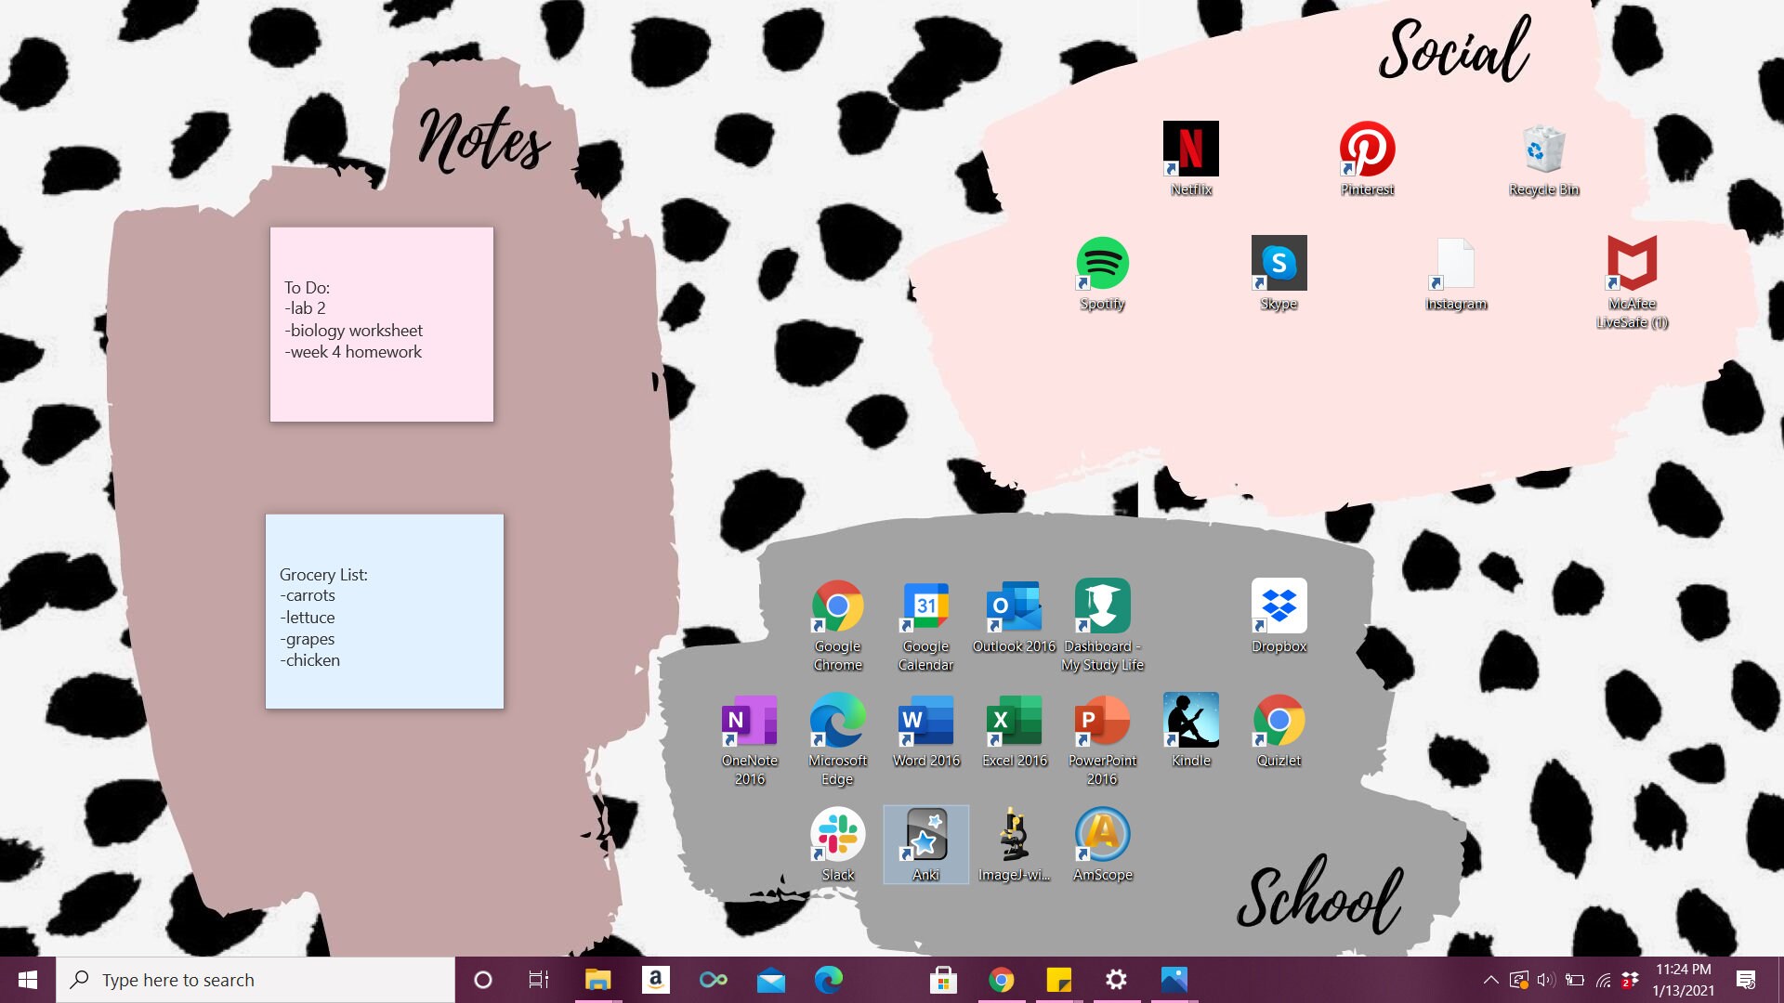Screen dimensions: 1784x1003
Task: Open the Dropbox icon in the system tray
Action: pyautogui.click(x=1630, y=979)
